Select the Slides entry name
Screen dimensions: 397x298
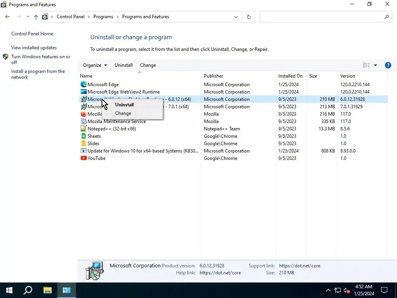tap(93, 144)
